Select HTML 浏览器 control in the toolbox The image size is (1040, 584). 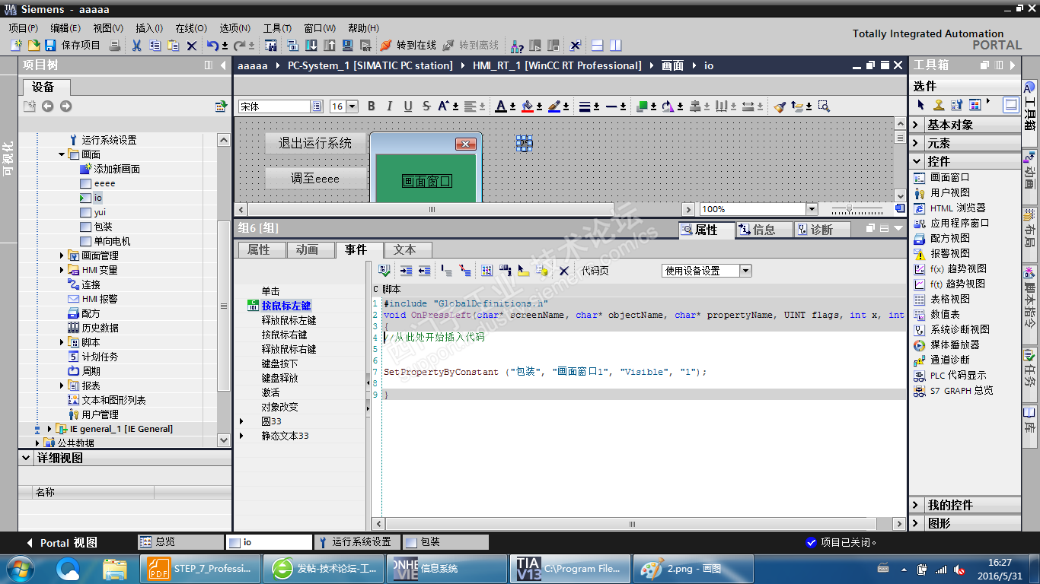tap(957, 208)
